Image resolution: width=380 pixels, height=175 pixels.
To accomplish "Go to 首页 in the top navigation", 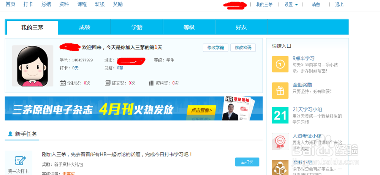I will [x=10, y=4].
